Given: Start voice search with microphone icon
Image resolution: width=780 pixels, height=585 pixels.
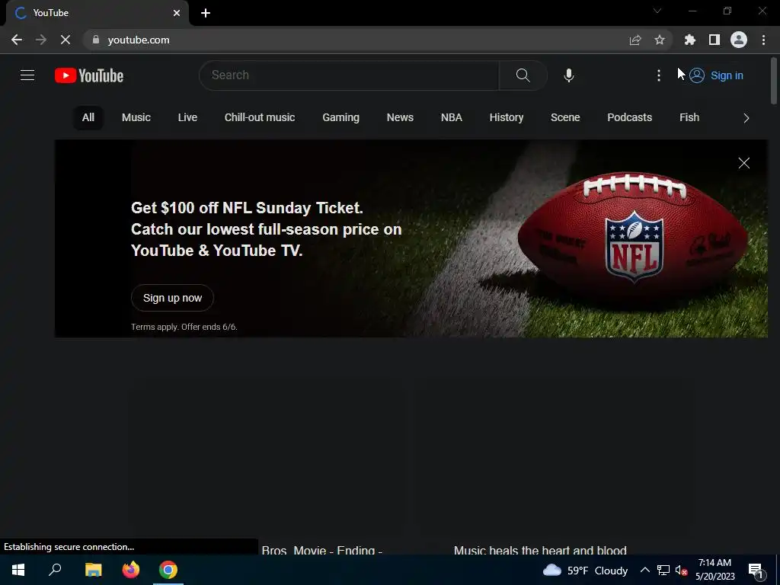Looking at the screenshot, I should 568,75.
